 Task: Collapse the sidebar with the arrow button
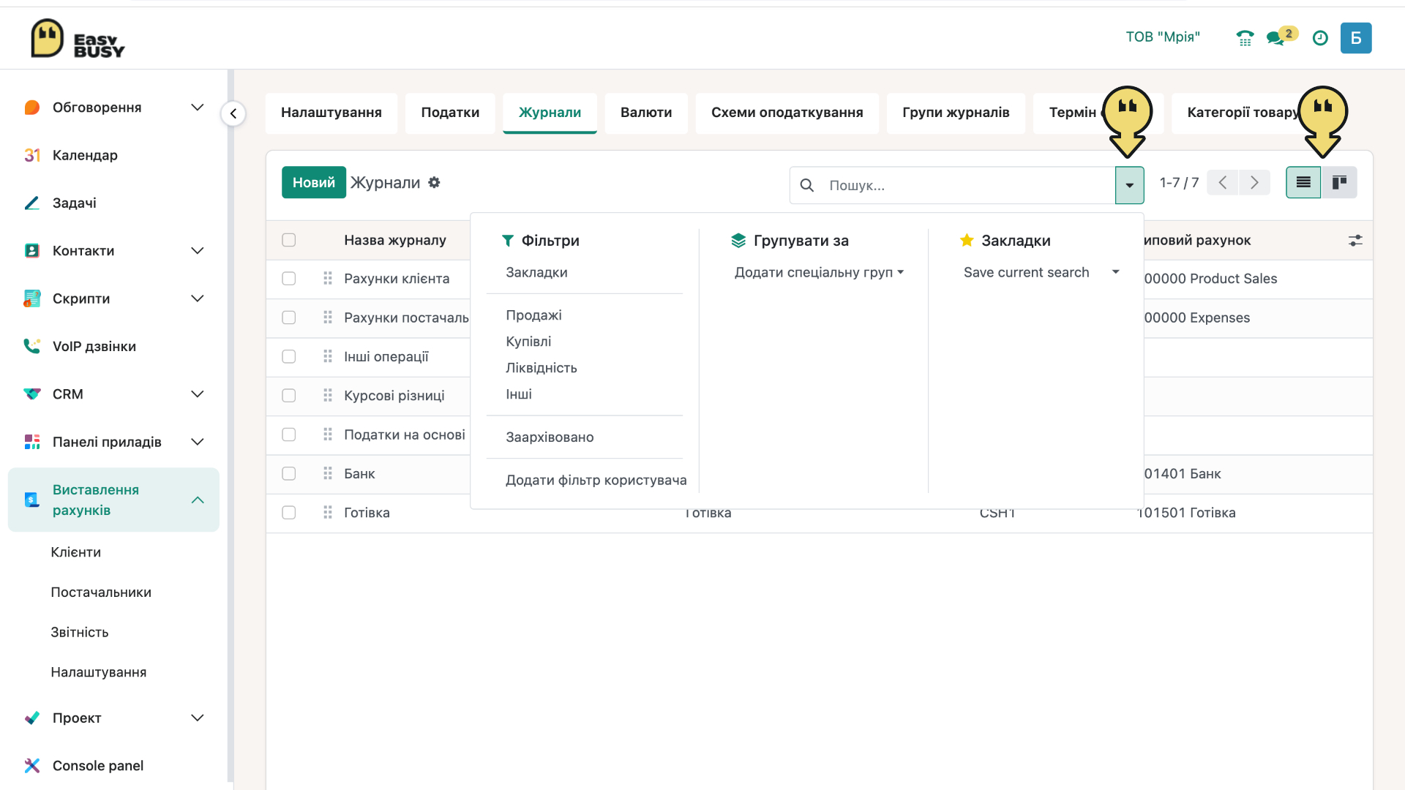pyautogui.click(x=233, y=113)
